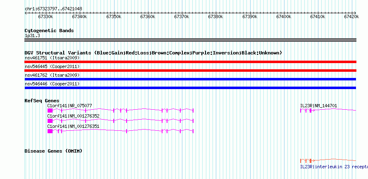368x179 pixels.
Task: Open the IL23R|interleukin 23 receptor OMIM link
Action: [334, 167]
